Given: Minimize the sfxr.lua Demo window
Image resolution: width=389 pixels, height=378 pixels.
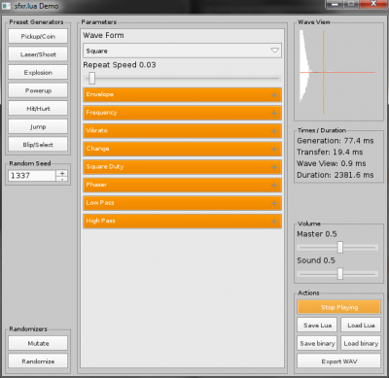Looking at the screenshot, I should tap(335, 4).
